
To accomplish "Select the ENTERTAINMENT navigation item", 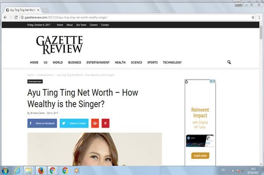I will pos(98,62).
